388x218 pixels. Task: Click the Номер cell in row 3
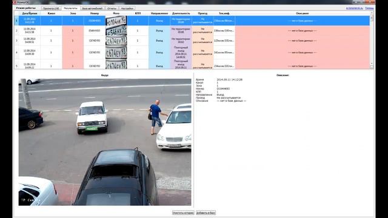coord(95,41)
